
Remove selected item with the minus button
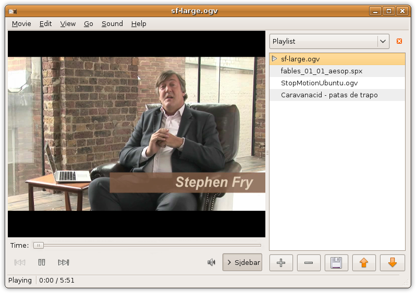click(309, 262)
